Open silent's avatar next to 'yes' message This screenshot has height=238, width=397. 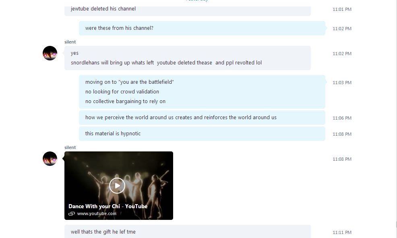click(50, 53)
